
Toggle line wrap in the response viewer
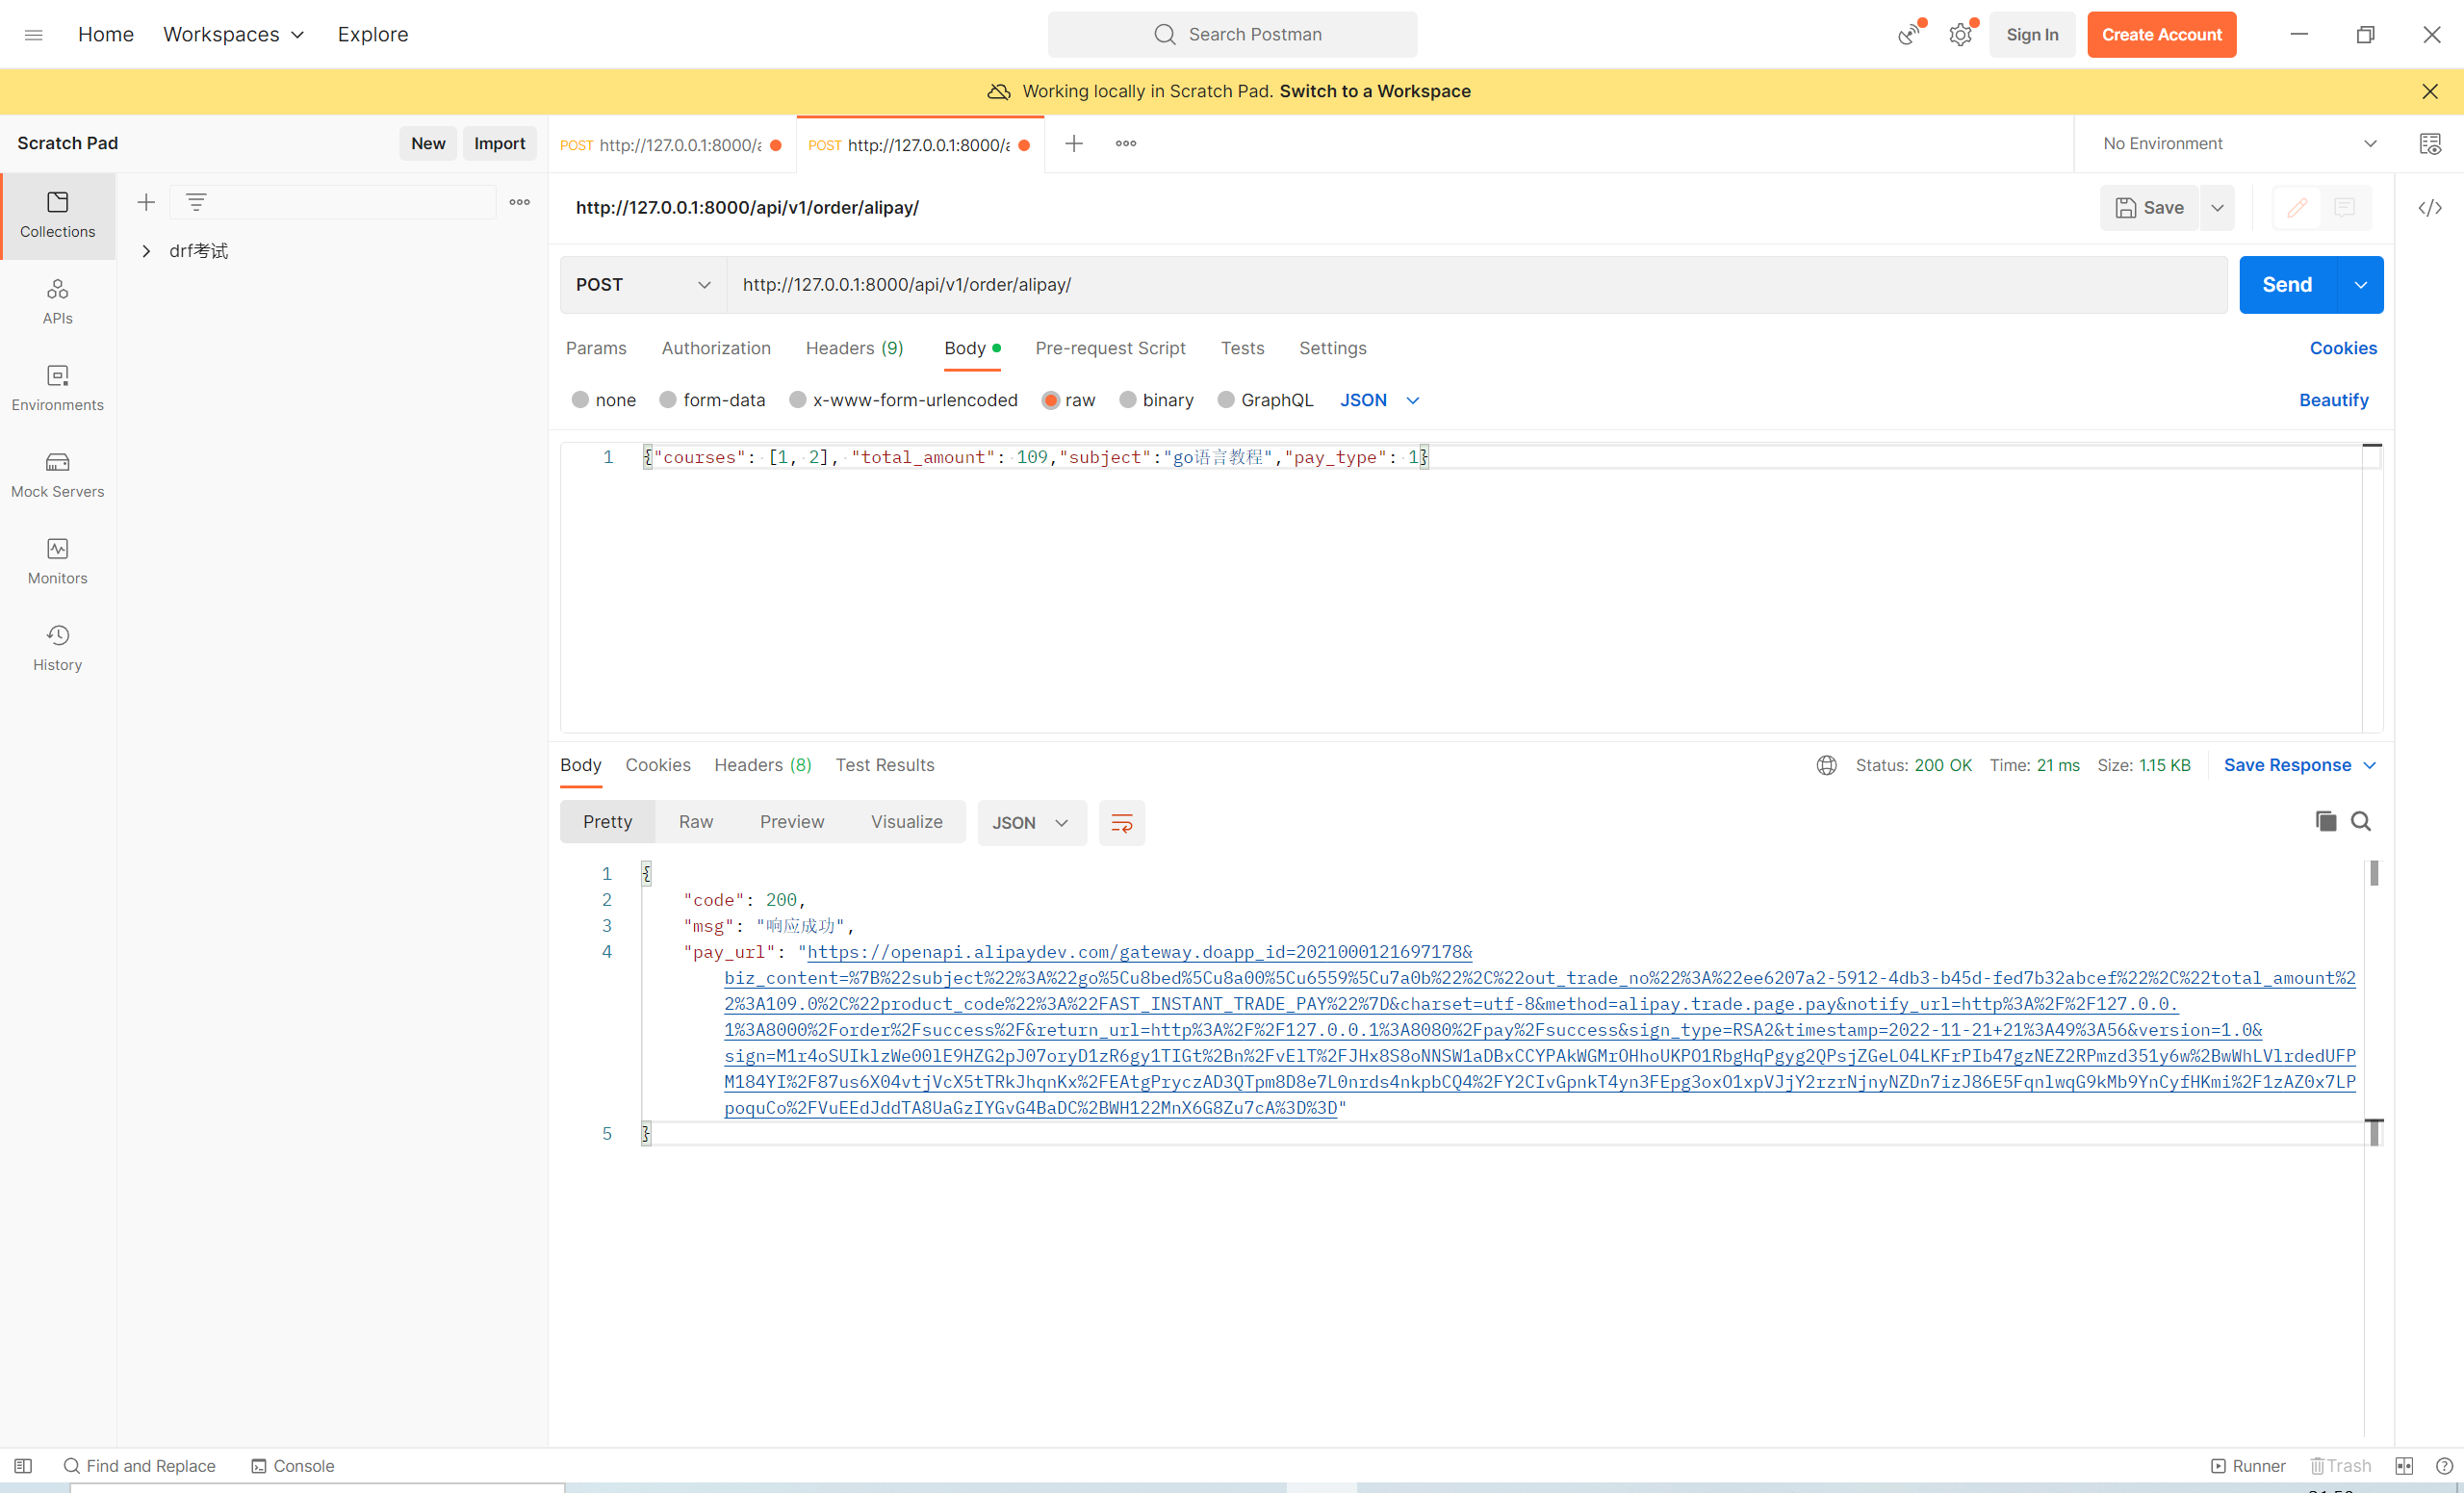1121,822
